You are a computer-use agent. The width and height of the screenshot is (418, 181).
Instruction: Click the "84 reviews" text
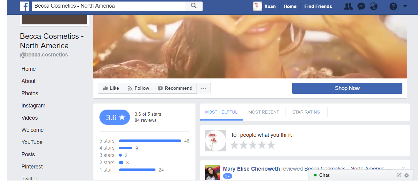(x=146, y=120)
